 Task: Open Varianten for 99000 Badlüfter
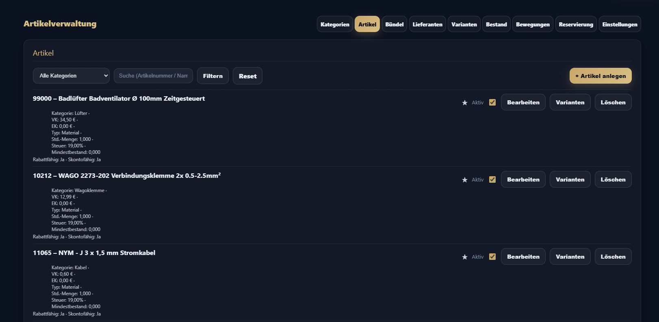click(x=570, y=102)
